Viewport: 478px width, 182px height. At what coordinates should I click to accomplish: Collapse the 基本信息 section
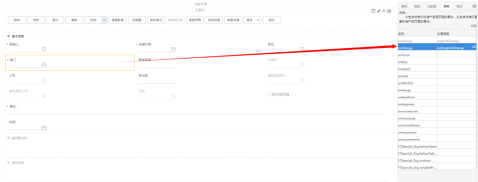tap(9, 36)
